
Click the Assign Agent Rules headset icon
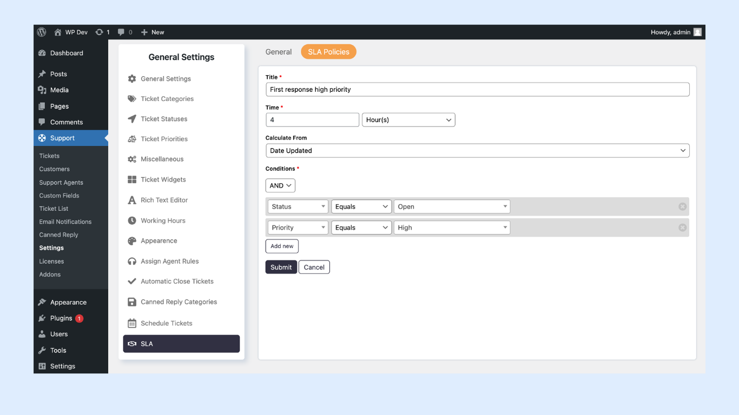(132, 261)
